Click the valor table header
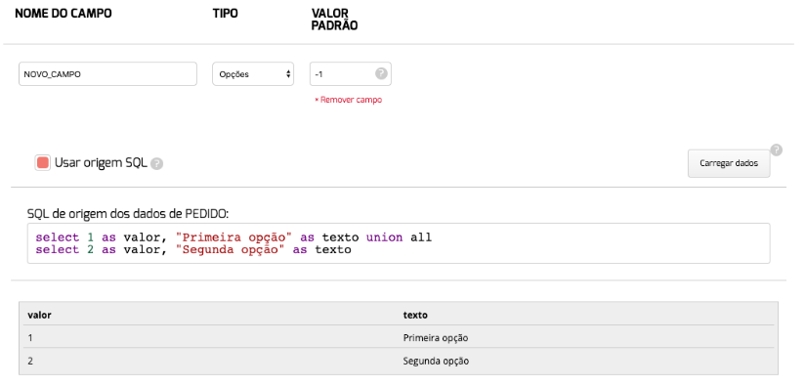 (40, 315)
